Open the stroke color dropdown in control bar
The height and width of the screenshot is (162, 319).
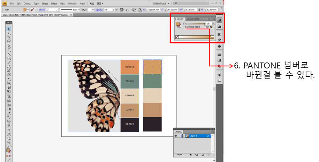[36, 10]
